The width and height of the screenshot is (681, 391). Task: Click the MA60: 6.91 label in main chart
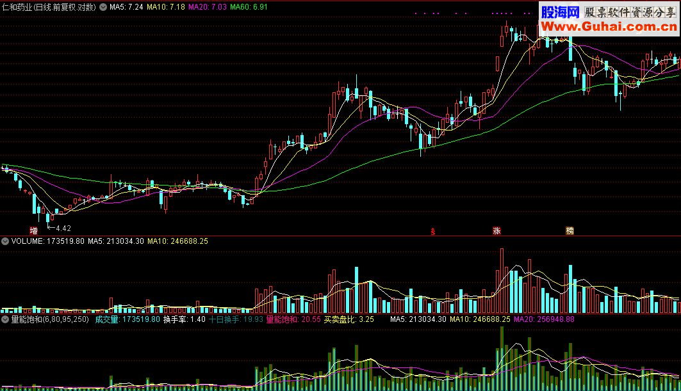tap(249, 7)
